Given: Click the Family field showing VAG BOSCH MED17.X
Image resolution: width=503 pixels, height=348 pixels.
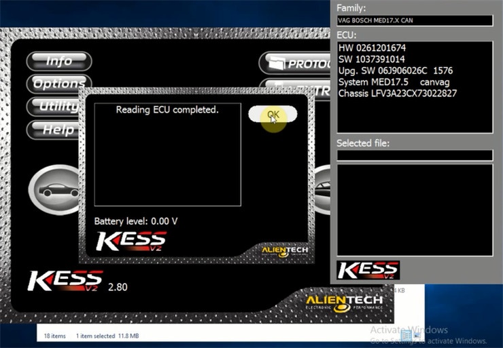Looking at the screenshot, I should click(x=415, y=20).
